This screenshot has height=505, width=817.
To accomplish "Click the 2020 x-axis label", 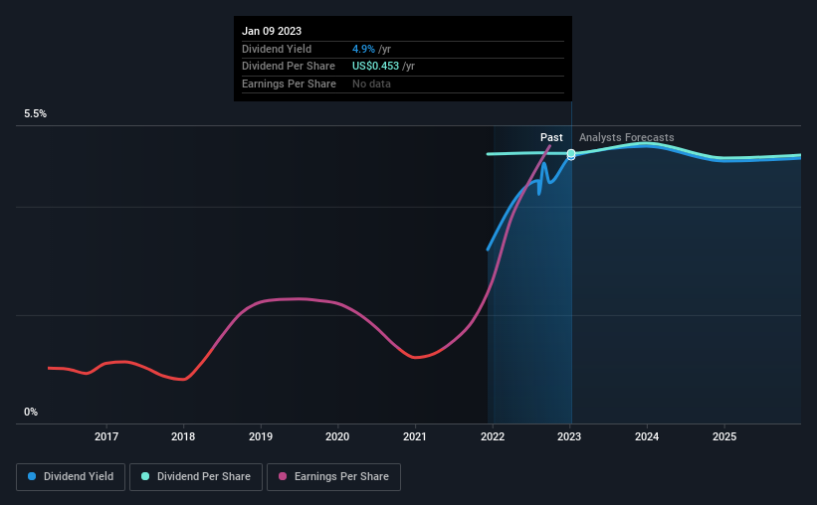I will tap(337, 436).
